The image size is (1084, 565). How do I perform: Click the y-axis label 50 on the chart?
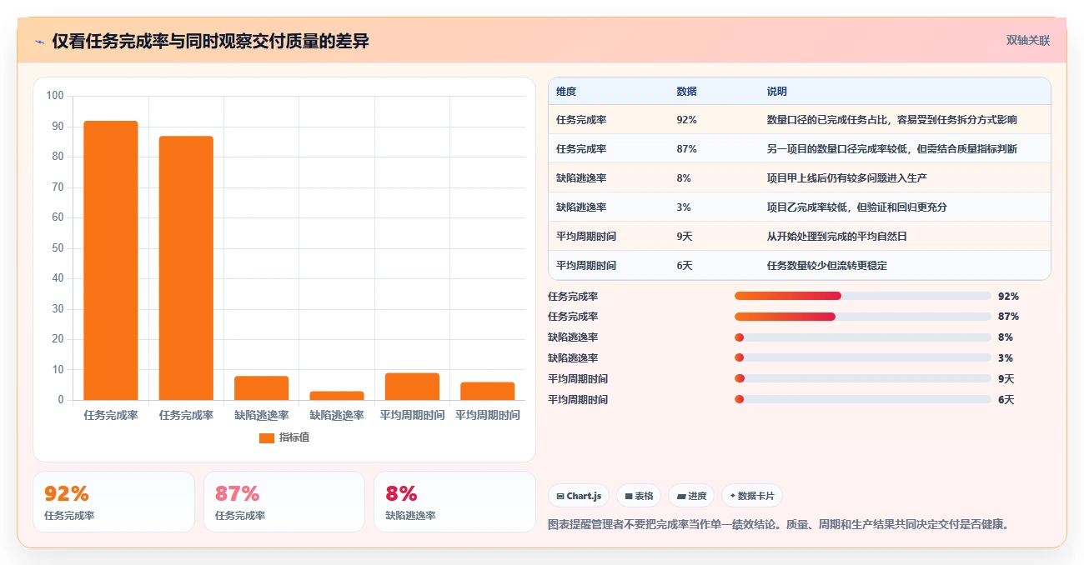point(58,248)
